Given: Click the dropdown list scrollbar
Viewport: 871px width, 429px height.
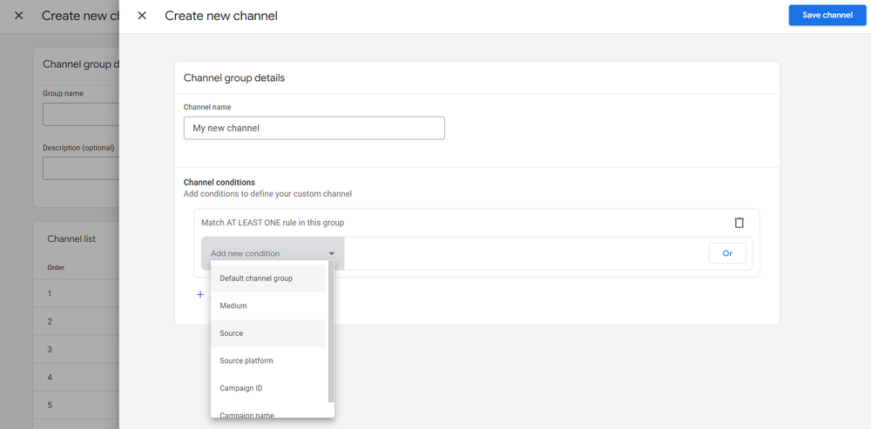Looking at the screenshot, I should [x=331, y=332].
